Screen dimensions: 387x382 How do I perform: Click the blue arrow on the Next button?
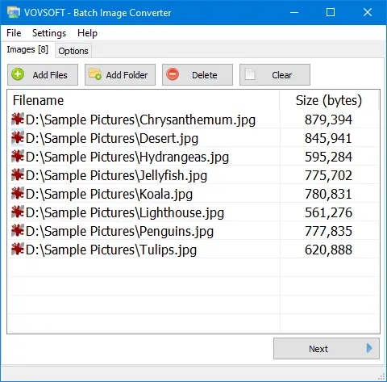369,348
